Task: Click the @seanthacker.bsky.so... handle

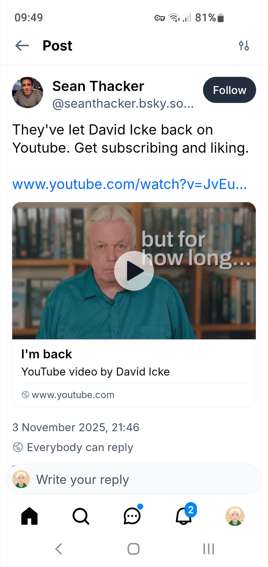Action: click(123, 104)
